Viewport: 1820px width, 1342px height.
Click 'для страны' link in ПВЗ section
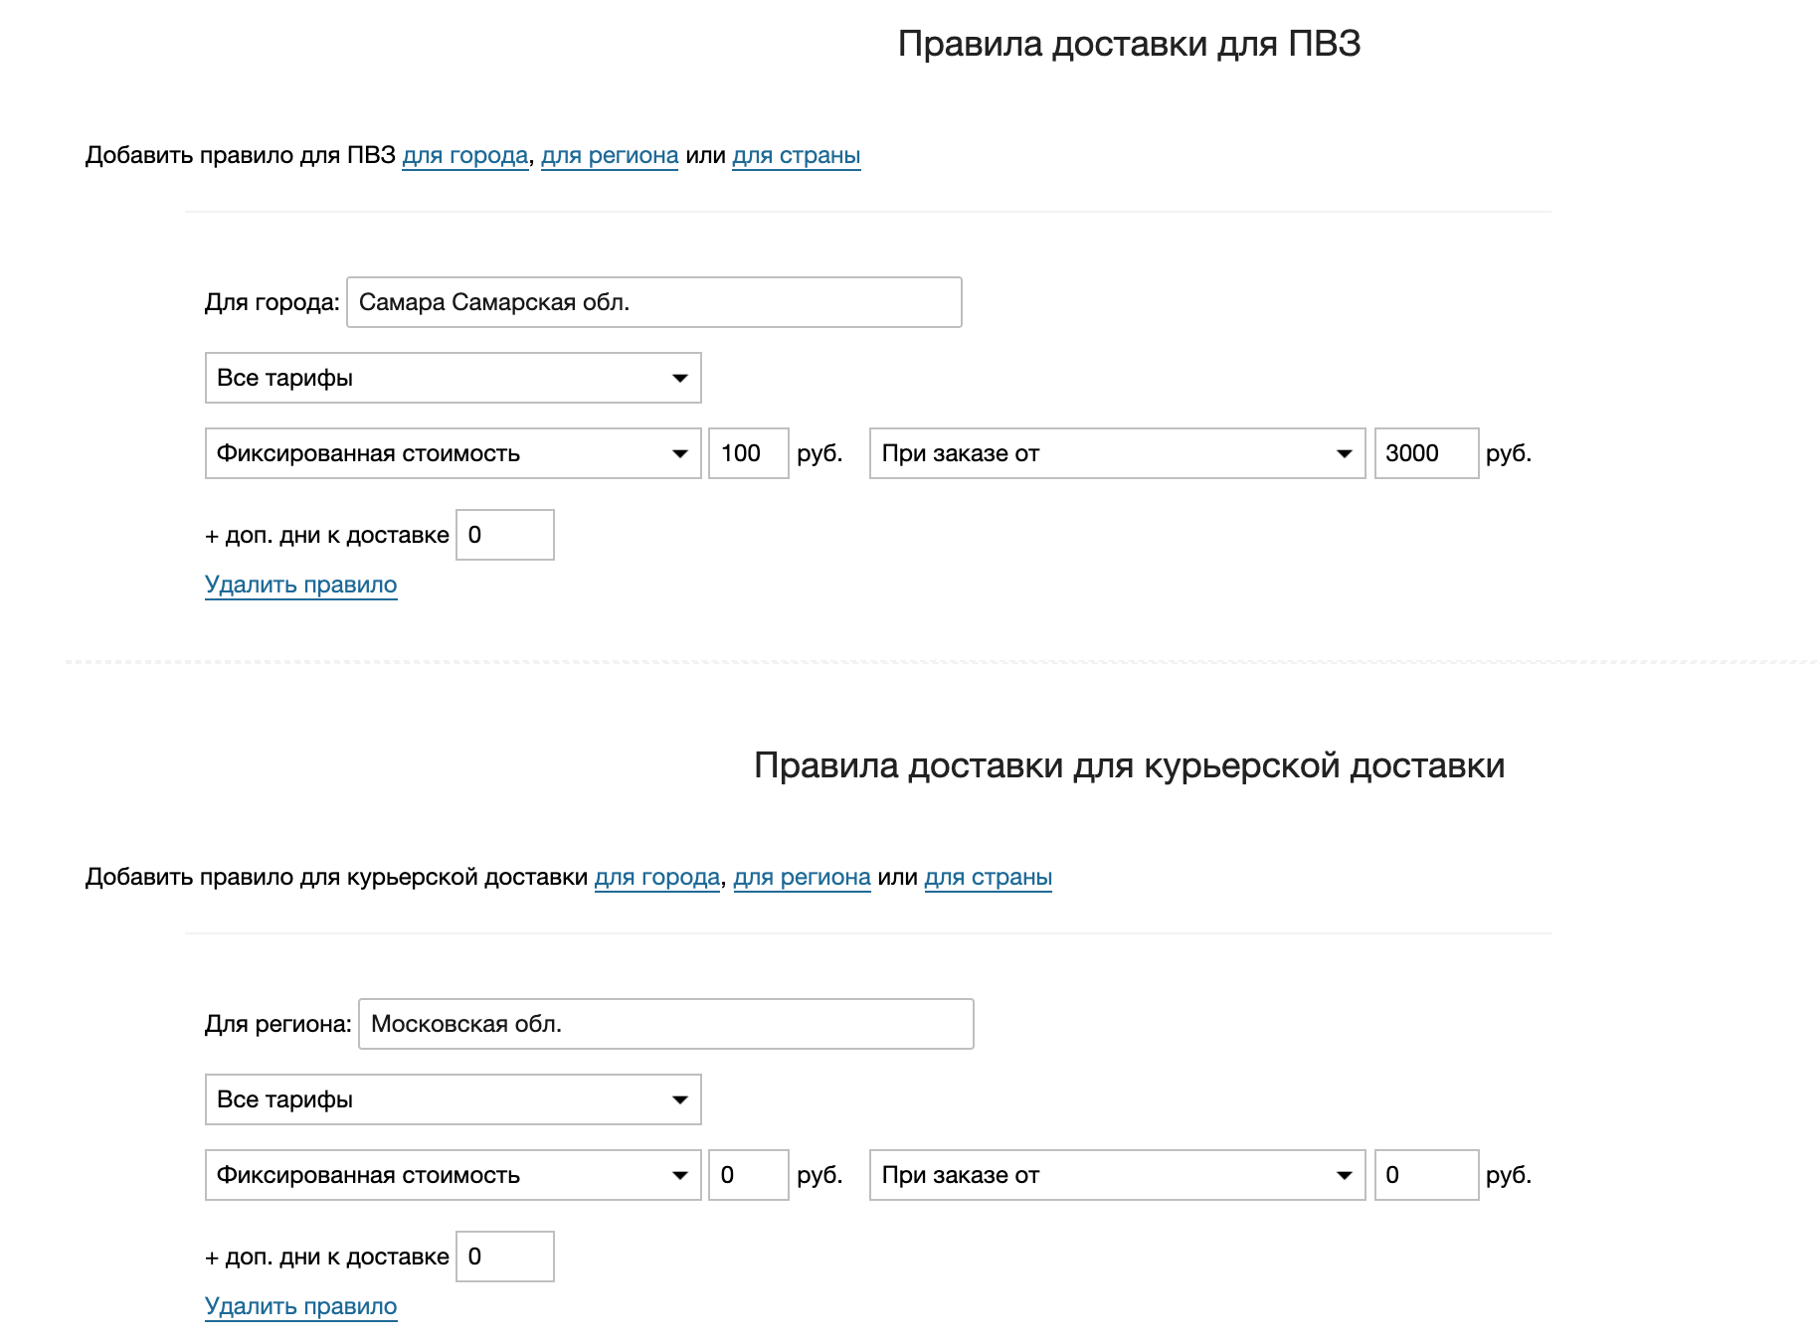click(796, 156)
